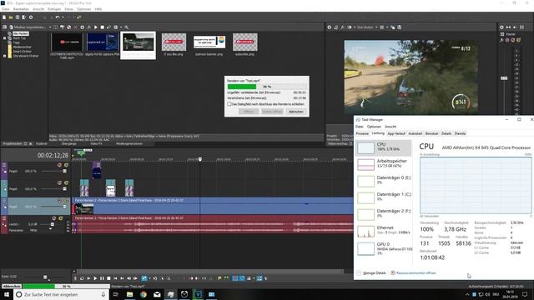The height and width of the screenshot is (300, 534).
Task: Click the Save project icon
Action: [x=18, y=17]
